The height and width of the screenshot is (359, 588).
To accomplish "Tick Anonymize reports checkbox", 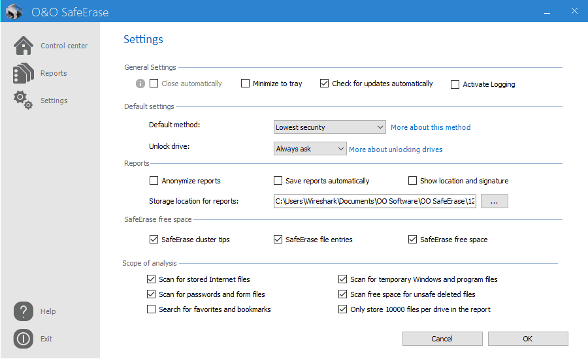I will click(154, 181).
